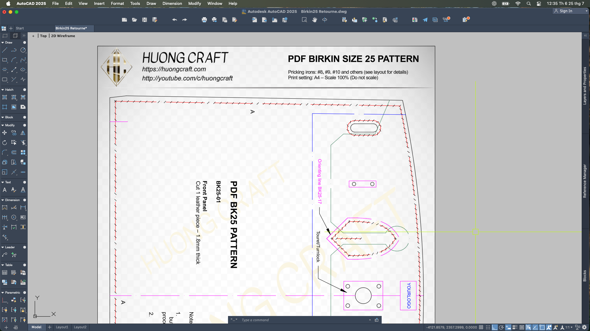The width and height of the screenshot is (590, 331).
Task: Collapse the Draw panel section
Action: (x=3, y=43)
